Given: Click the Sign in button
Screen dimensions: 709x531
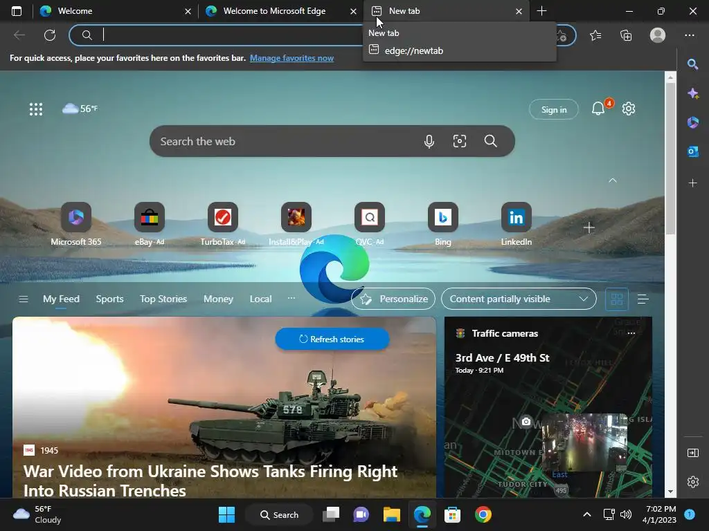Looking at the screenshot, I should [x=553, y=109].
